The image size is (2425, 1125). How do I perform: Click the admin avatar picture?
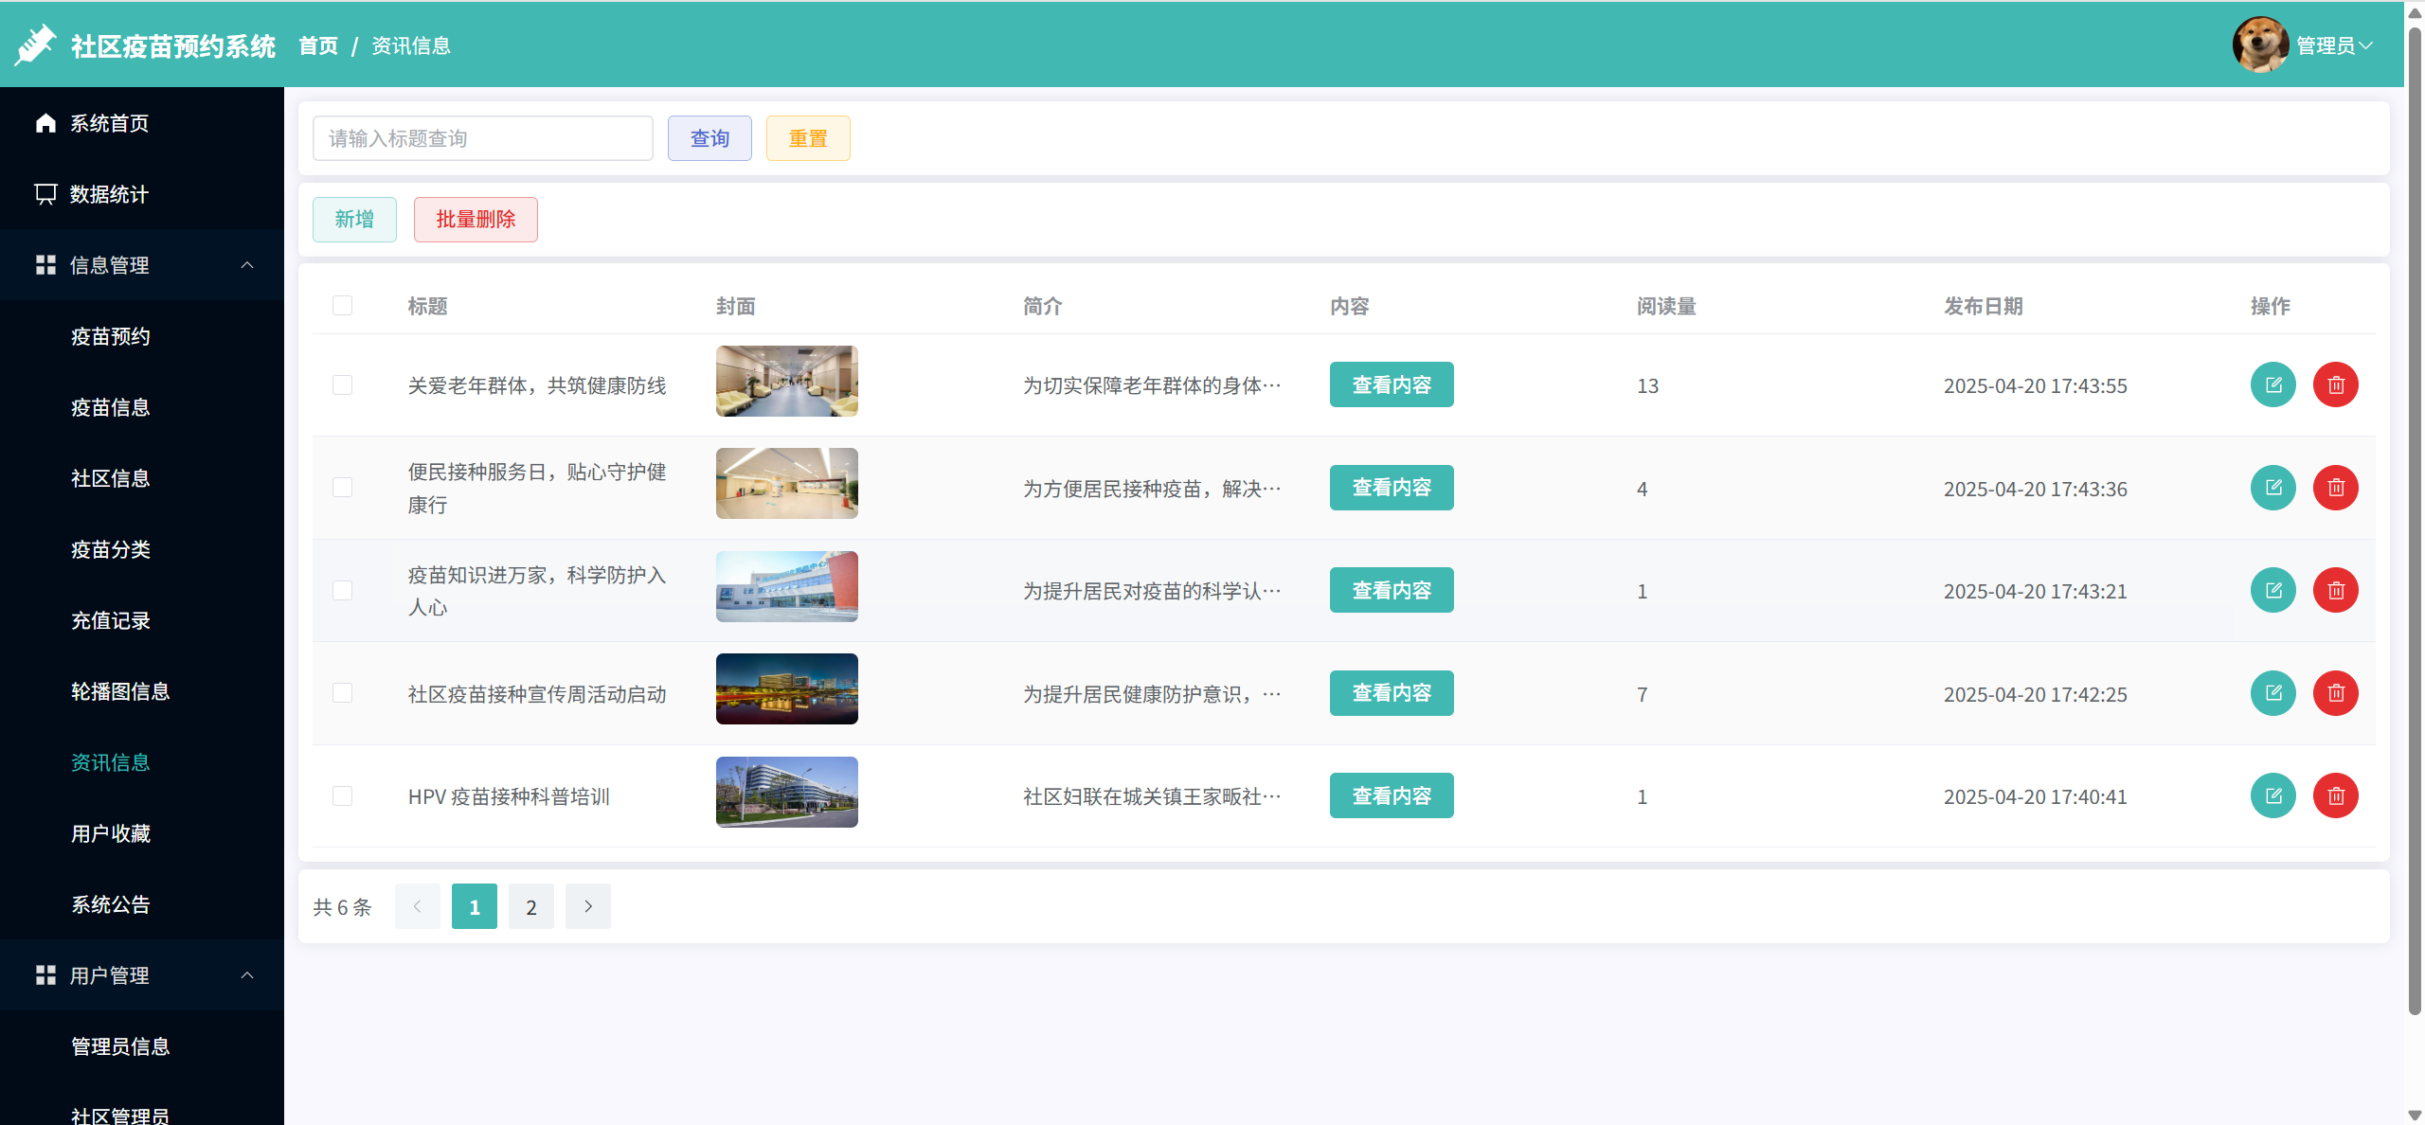pyautogui.click(x=2260, y=45)
